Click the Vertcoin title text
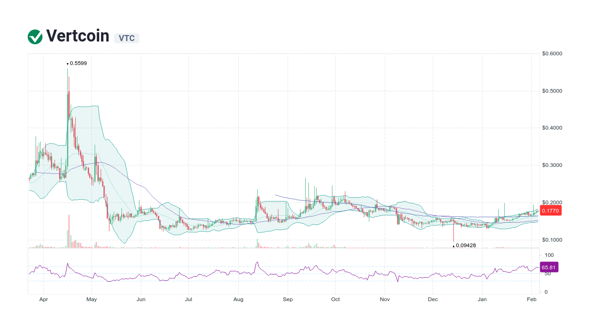 77,36
